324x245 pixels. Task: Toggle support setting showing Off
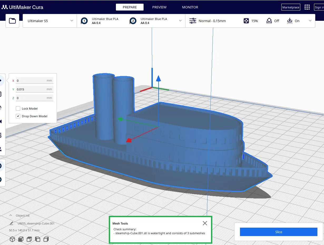(269, 21)
